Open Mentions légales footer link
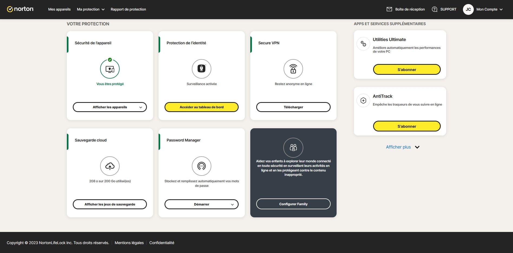Screen dimensions: 513x253 (x=129, y=243)
